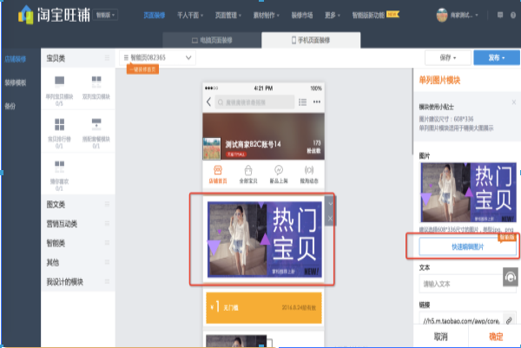The image size is (521, 348).
Task: Expand the 页面管理 menu
Action: (228, 16)
